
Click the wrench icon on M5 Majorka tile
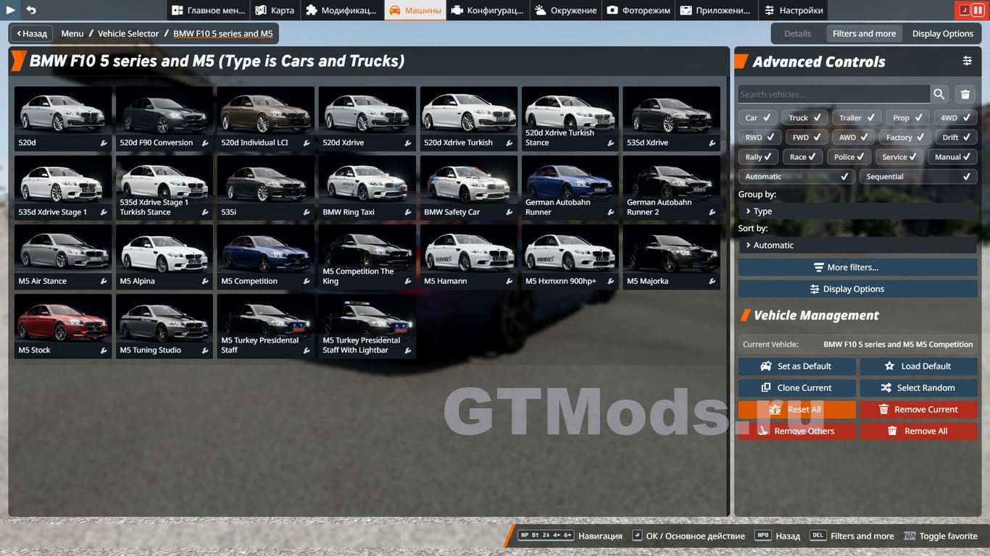pyautogui.click(x=712, y=282)
